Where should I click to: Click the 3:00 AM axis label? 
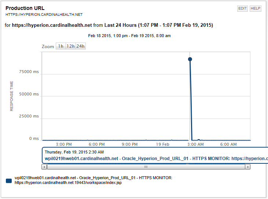point(195,144)
